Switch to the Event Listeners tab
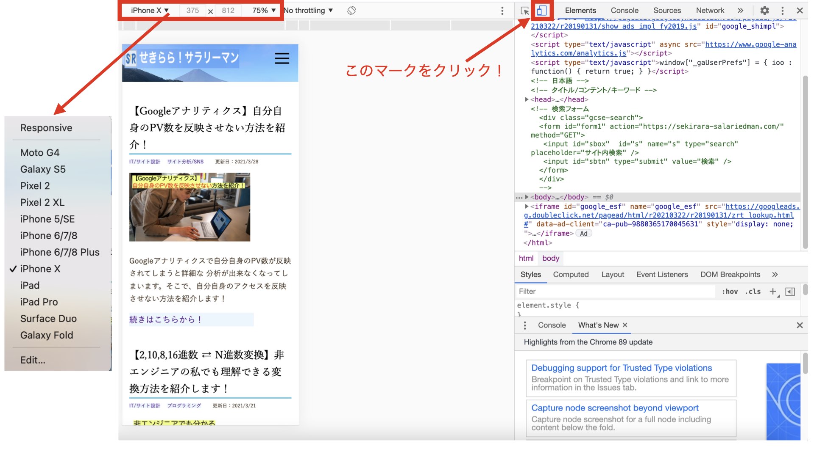814x457 pixels. point(662,275)
